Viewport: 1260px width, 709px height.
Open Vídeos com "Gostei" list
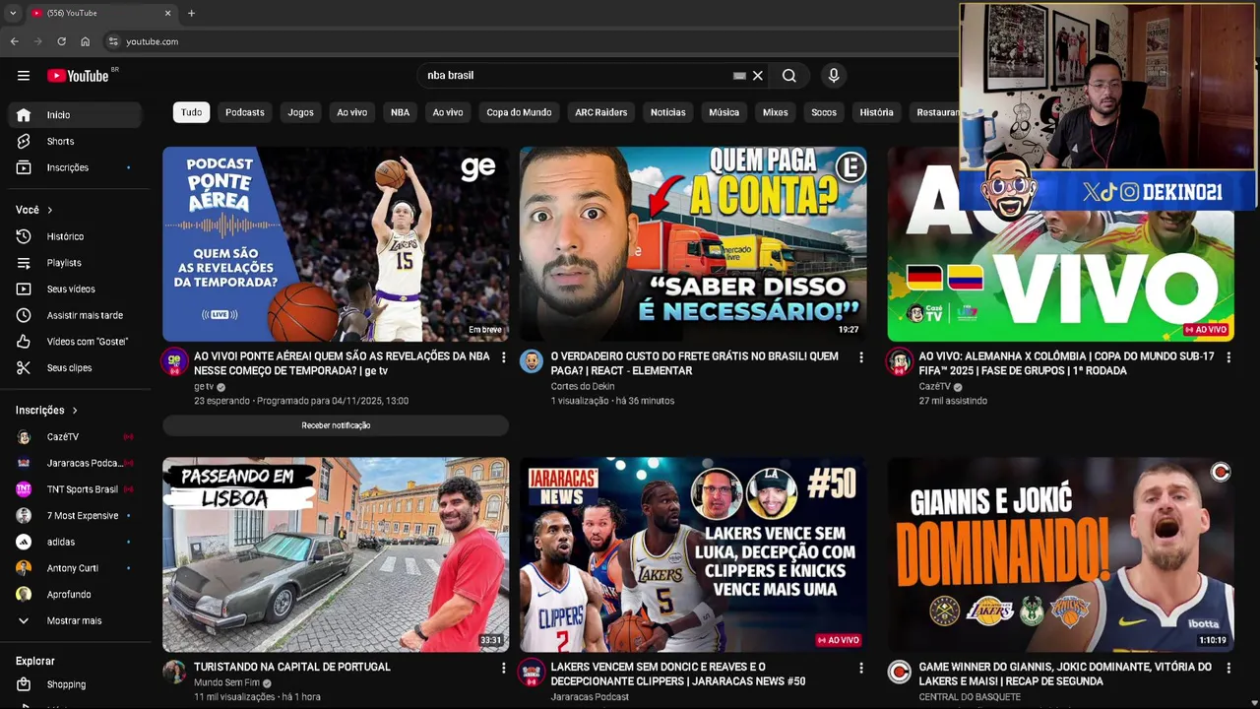(75, 342)
